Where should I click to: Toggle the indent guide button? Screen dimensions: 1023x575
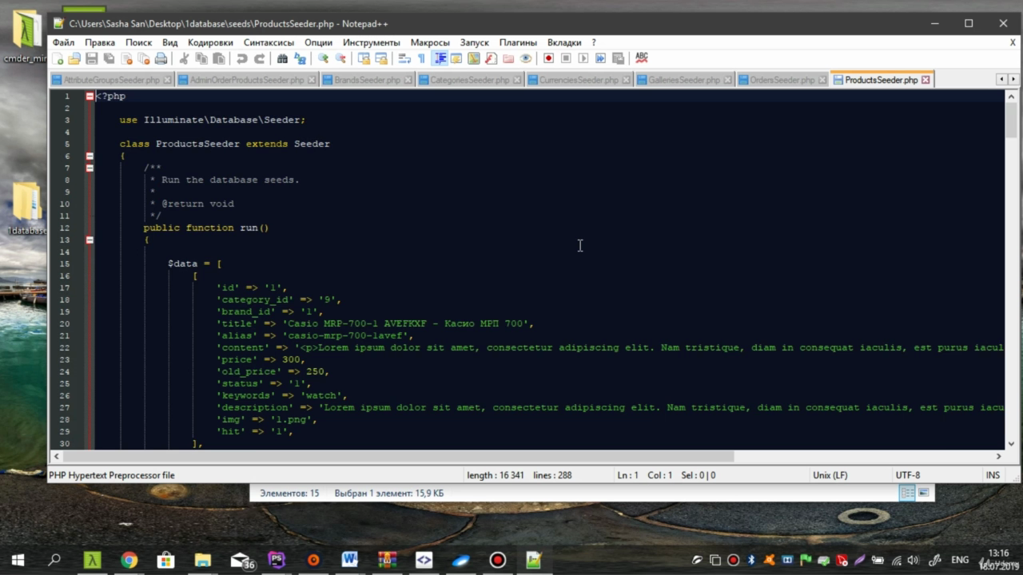pos(440,58)
